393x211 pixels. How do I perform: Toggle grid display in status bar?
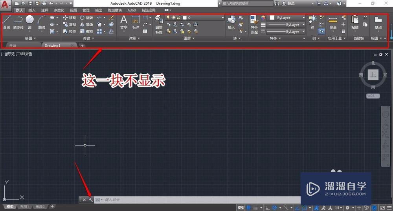click(249, 208)
